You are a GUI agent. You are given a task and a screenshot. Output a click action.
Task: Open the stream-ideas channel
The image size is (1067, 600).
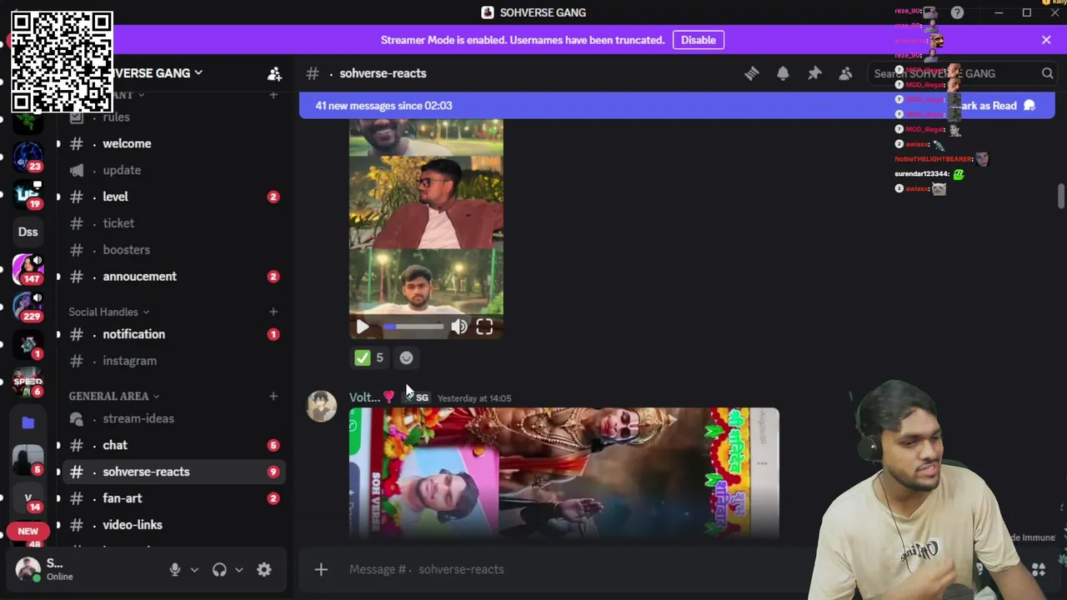point(173,418)
